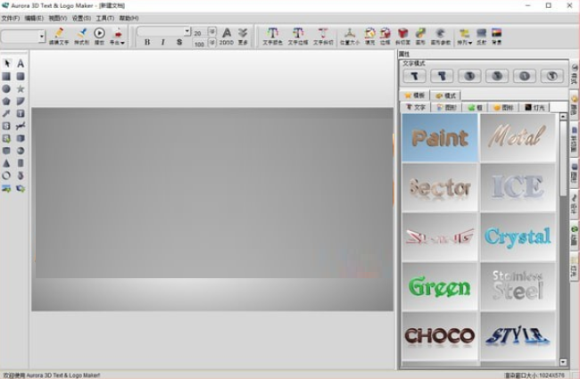Screen dimensions: 580x379
Task: Select the triangle cone shape tool
Action: [6, 163]
